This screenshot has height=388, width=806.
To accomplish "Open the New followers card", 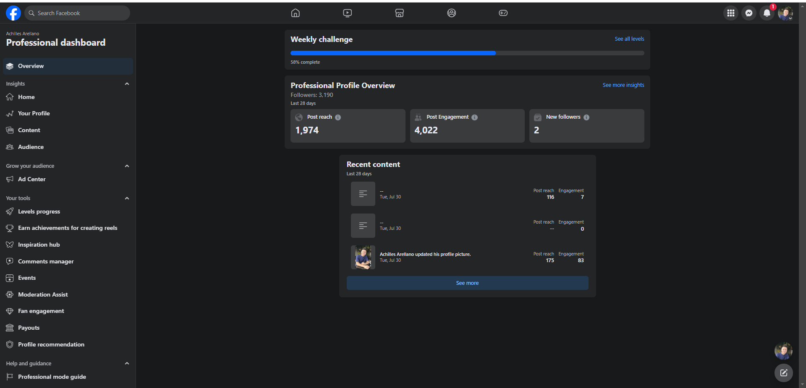I will [587, 126].
